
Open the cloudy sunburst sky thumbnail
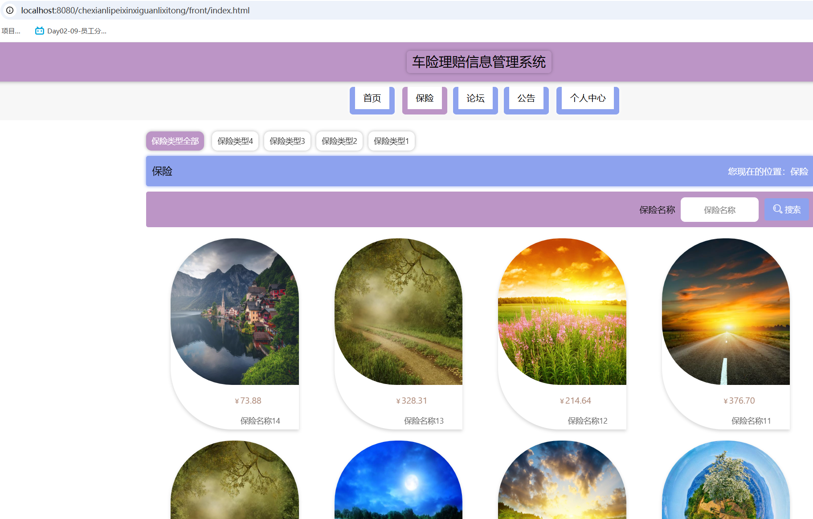(x=562, y=480)
